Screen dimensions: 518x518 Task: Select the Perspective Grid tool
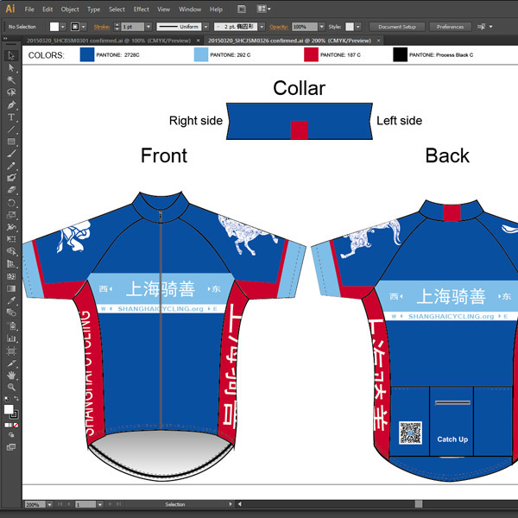[x=11, y=264]
